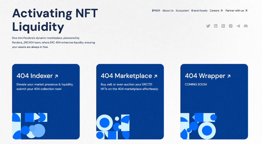Open the $PNDR nav item

tap(156, 11)
